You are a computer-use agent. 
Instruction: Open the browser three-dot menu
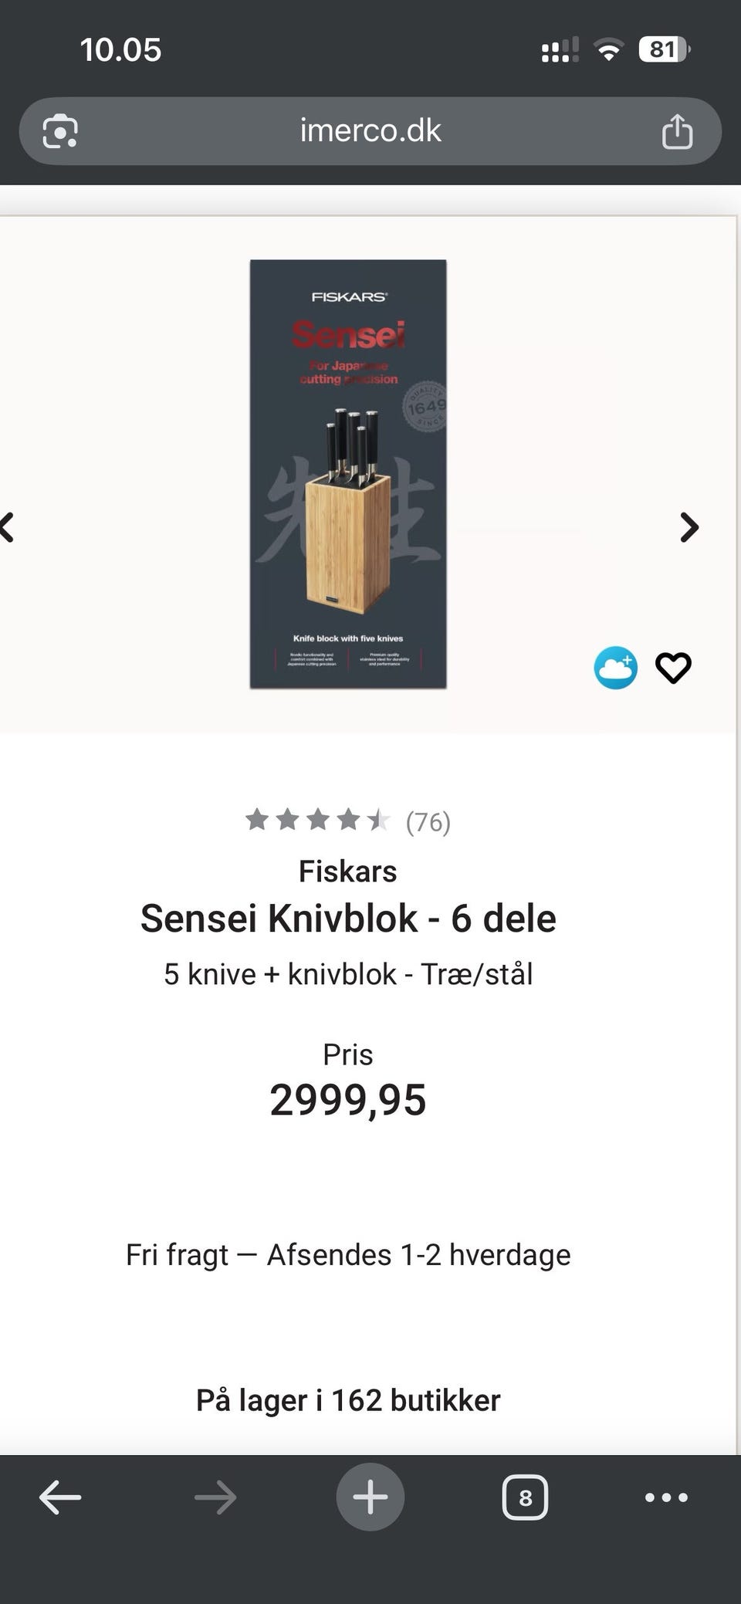666,1497
